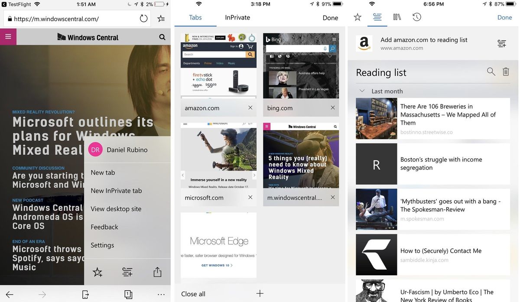
Task: Open browsing history using the clock icon
Action: (416, 17)
